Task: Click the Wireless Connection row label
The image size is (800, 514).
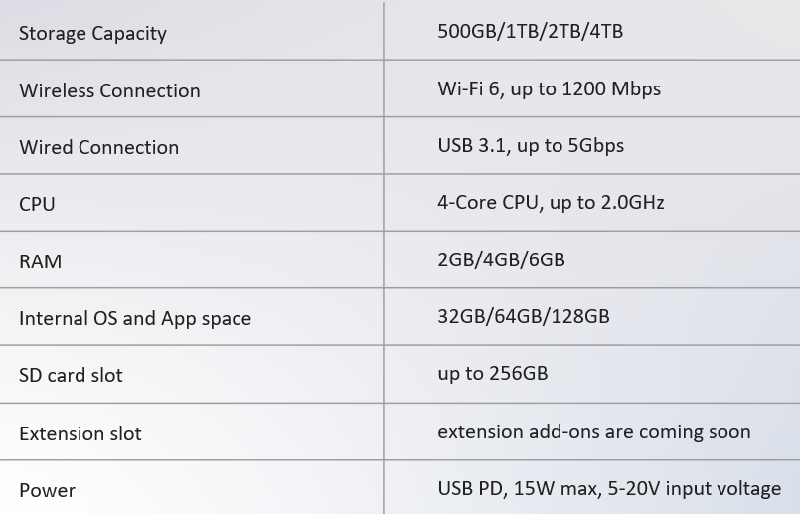Action: [109, 90]
